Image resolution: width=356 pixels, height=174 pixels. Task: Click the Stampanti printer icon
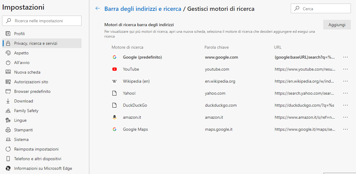pyautogui.click(x=8, y=130)
